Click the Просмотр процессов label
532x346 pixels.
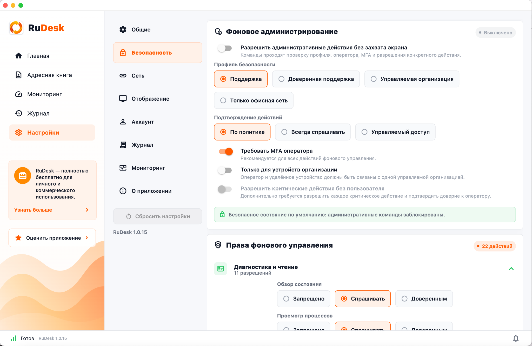(305, 316)
